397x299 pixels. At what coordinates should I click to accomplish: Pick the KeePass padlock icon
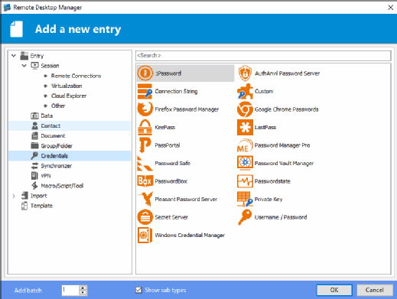point(145,127)
